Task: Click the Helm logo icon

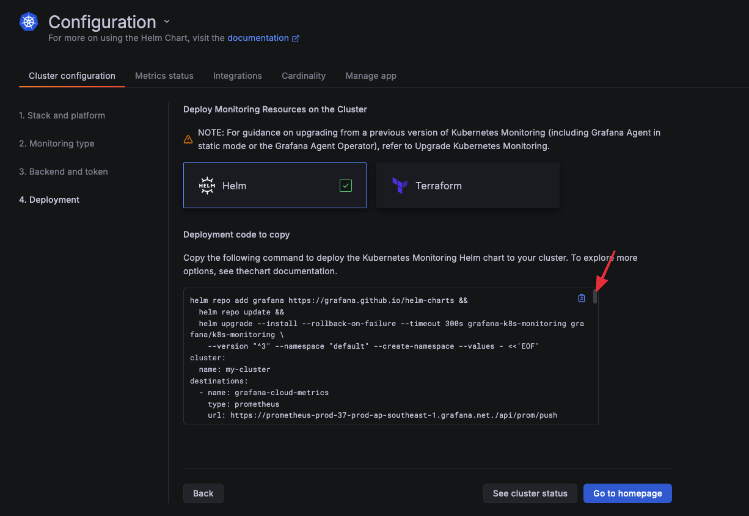Action: pyautogui.click(x=207, y=186)
